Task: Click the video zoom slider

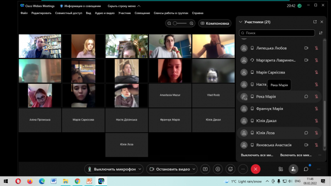Action: pos(180,23)
